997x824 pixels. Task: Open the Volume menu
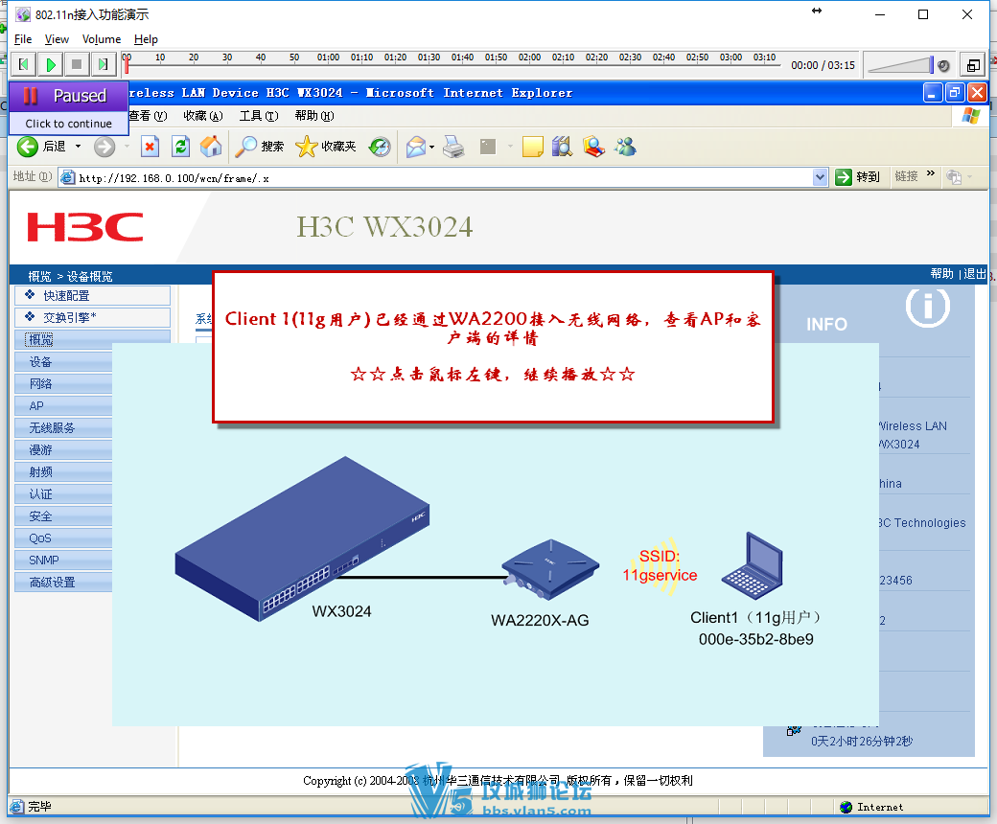tap(101, 39)
